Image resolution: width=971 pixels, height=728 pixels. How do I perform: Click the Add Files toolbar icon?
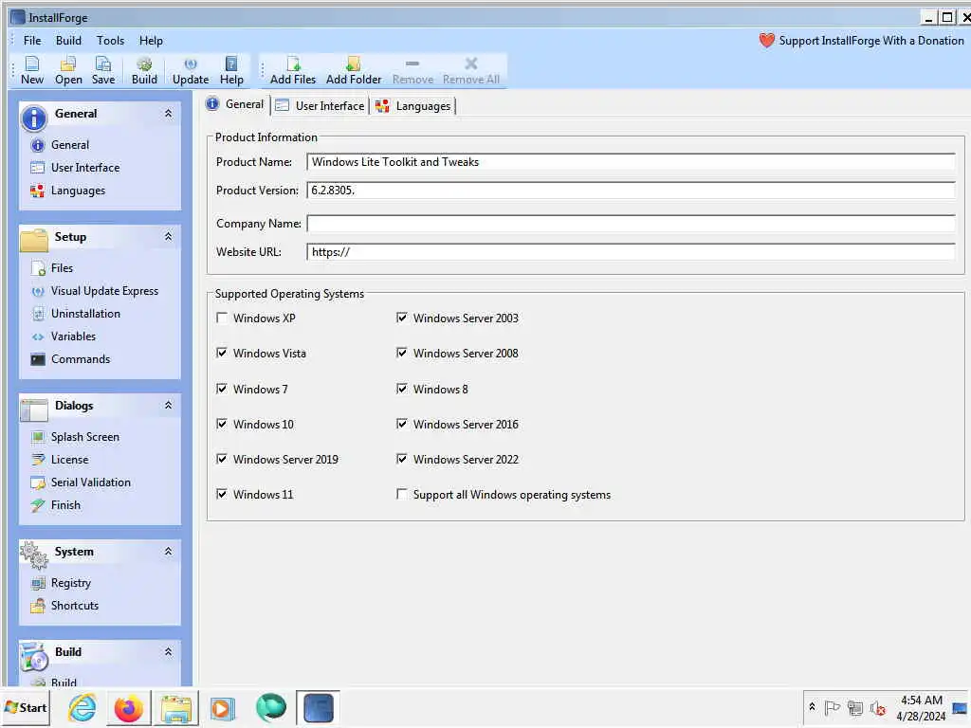(293, 70)
